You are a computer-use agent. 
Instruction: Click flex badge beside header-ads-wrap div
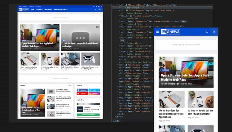click(184, 21)
